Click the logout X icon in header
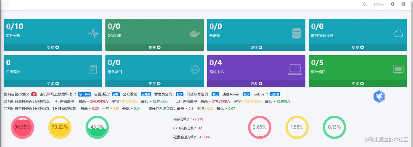The width and height of the screenshot is (413, 147). (403, 4)
